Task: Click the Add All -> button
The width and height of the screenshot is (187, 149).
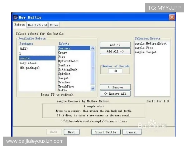Action: 115,51
